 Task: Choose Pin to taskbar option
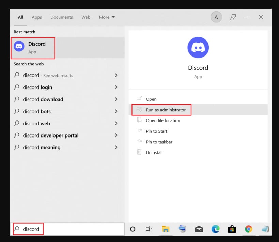[x=159, y=142]
